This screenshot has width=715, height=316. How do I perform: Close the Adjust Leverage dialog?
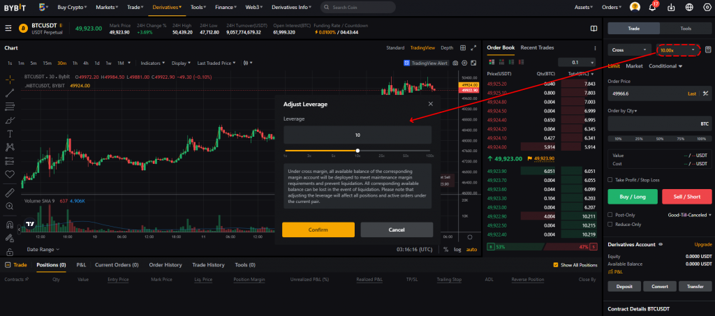430,104
